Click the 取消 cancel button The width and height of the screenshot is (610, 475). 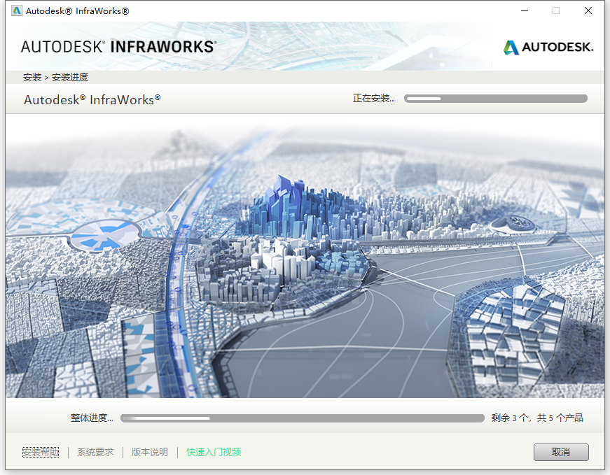561,452
